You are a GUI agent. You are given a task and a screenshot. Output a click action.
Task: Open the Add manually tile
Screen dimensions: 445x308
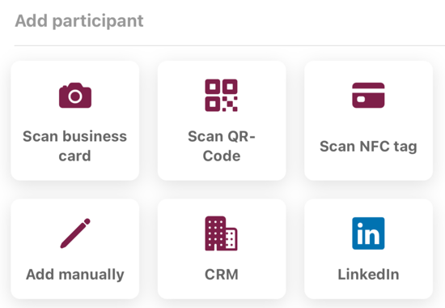(x=75, y=249)
